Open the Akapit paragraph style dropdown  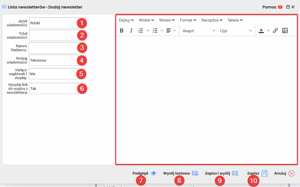199,31
